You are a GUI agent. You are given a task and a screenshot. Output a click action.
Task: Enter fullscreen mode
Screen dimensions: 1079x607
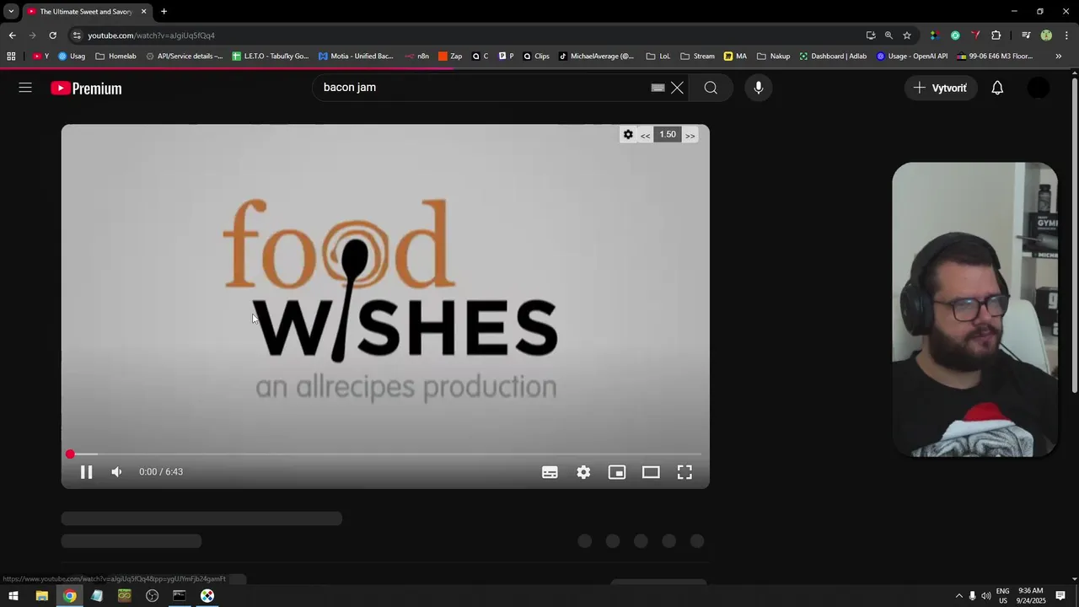(x=684, y=472)
